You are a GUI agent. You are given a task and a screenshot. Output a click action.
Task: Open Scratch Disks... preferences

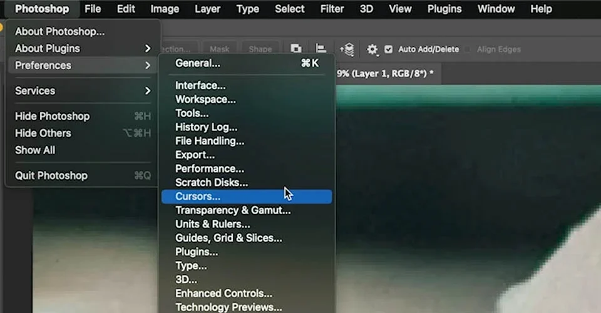[x=247, y=182]
